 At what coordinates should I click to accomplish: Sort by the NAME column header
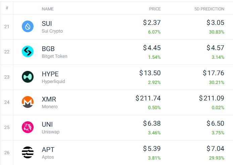pyautogui.click(x=48, y=9)
